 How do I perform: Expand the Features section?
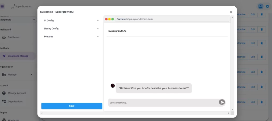click(x=71, y=36)
